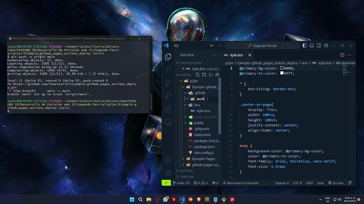This screenshot has height=204, width=364.
Task: Open the Explorer view in the activity bar
Action: 168,57
